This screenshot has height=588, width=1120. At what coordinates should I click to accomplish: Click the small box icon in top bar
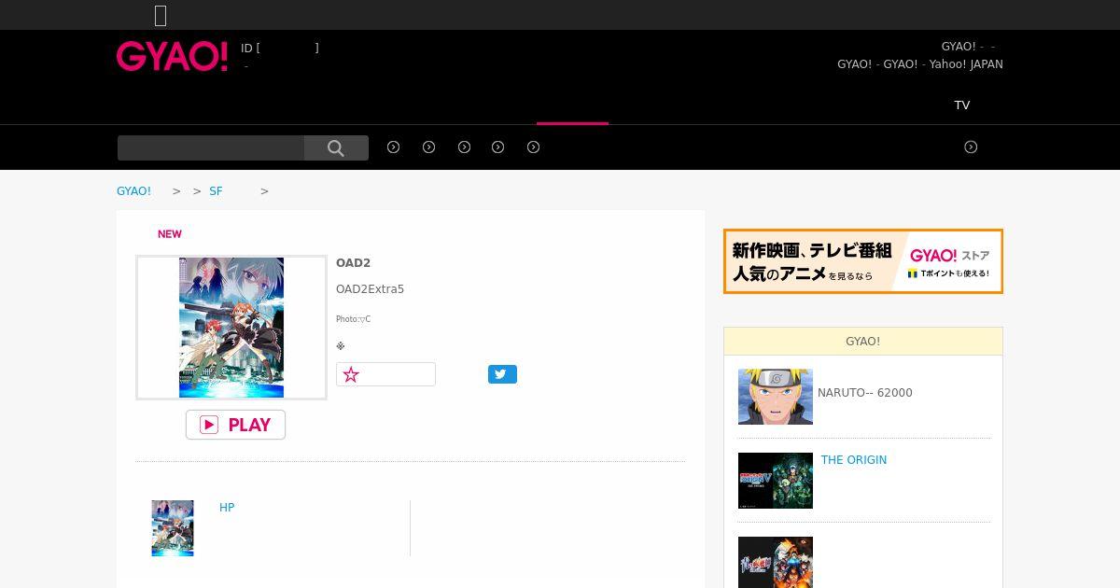coord(161,15)
